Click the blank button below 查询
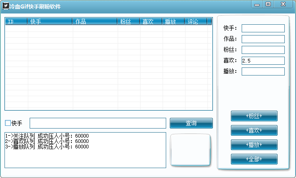This screenshot has width=296, height=178. (190, 150)
